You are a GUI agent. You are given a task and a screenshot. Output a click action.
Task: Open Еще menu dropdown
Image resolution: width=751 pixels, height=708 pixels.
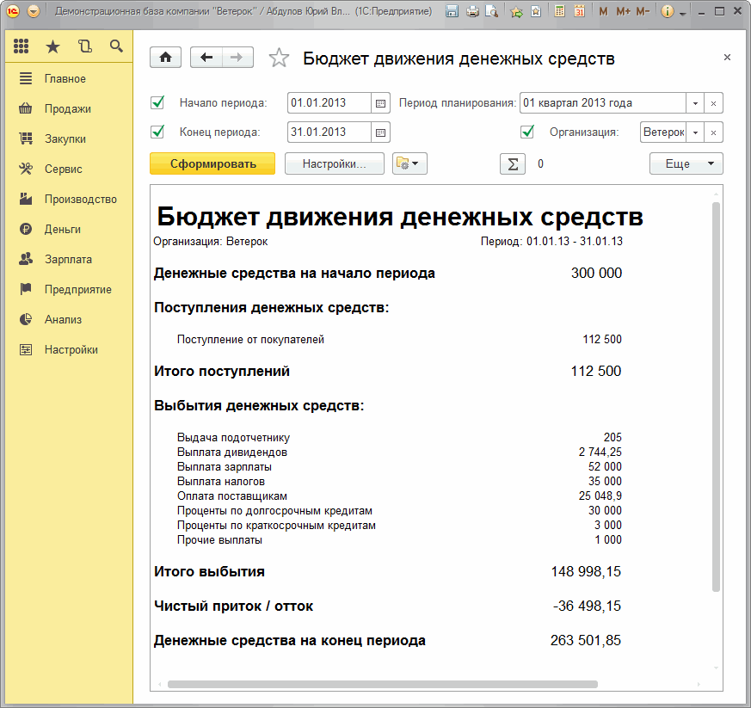click(x=686, y=163)
